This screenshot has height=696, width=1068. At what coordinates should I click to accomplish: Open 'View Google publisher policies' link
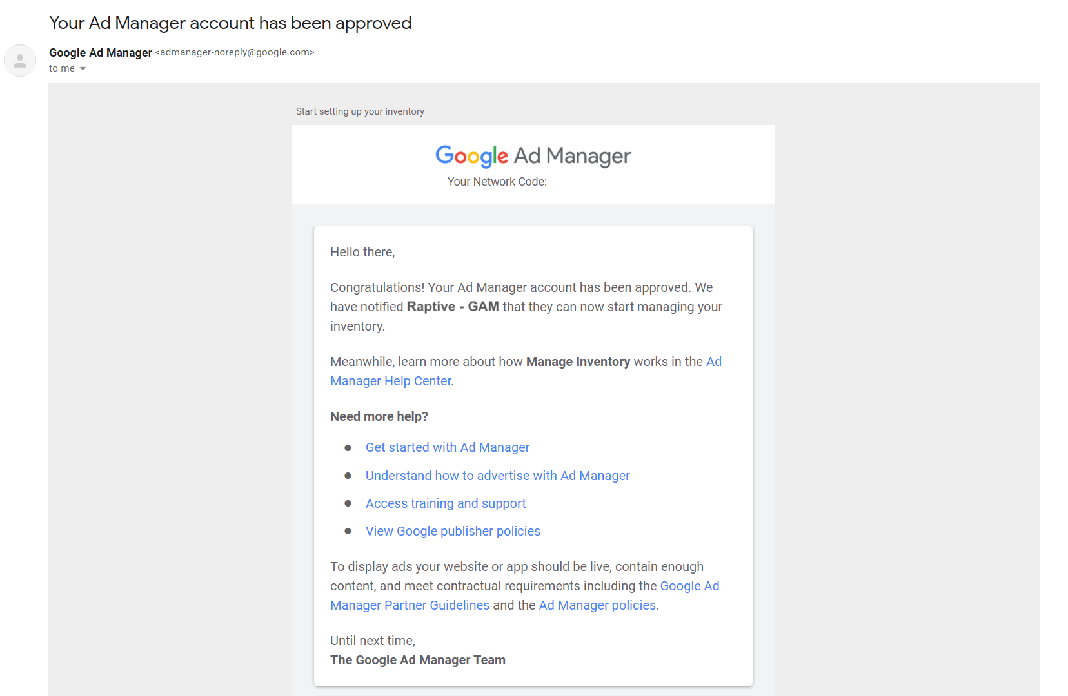pos(453,531)
